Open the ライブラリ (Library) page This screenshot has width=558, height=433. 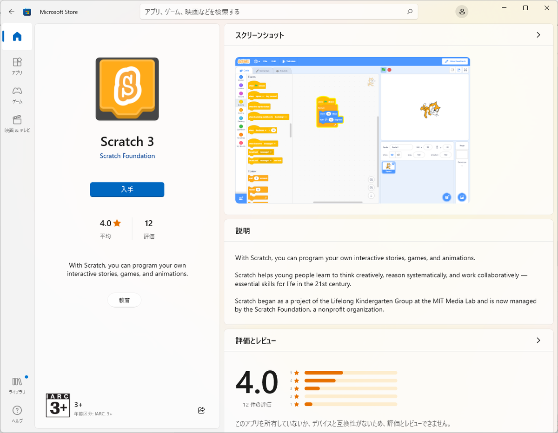(x=17, y=385)
